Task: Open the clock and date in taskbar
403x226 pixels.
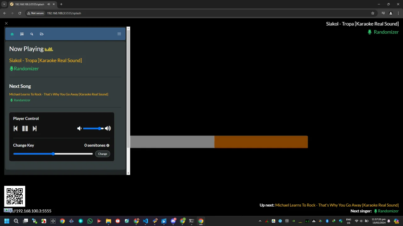Action: point(378,221)
